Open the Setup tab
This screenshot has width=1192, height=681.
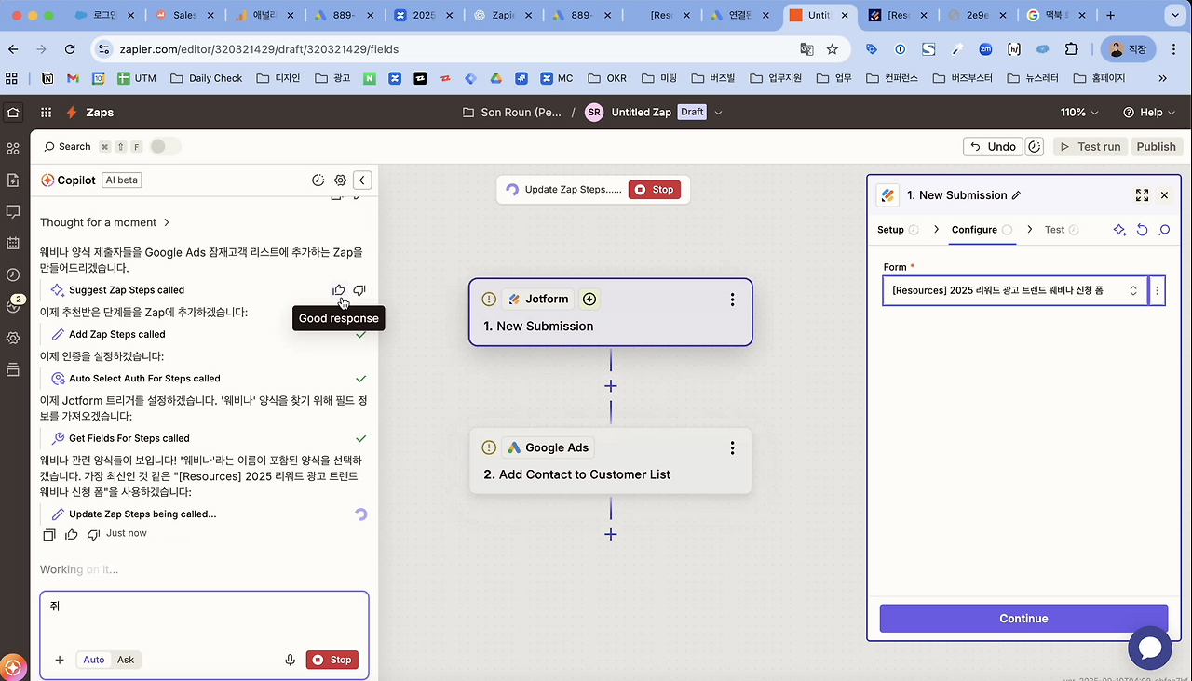(x=898, y=230)
